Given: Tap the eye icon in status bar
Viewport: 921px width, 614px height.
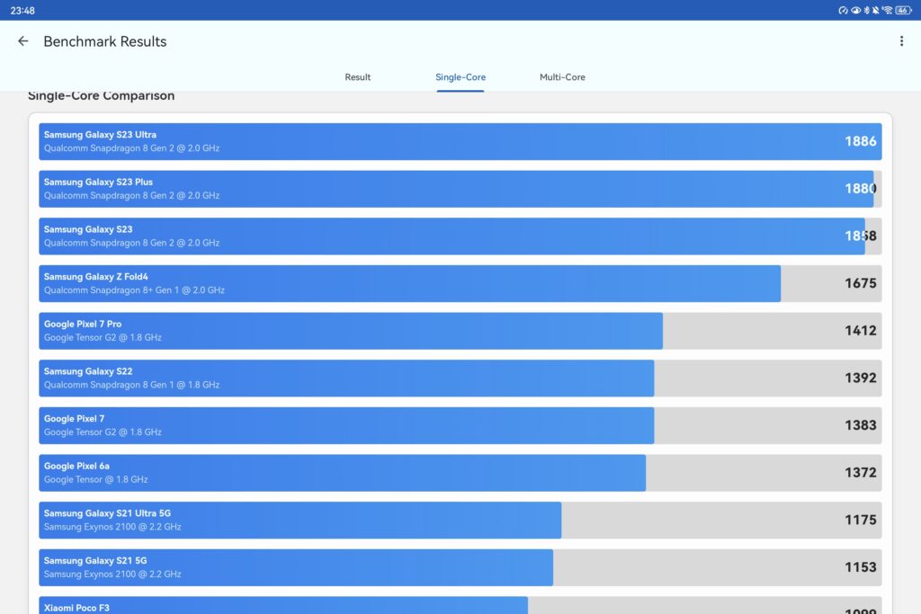Looking at the screenshot, I should pyautogui.click(x=855, y=10).
